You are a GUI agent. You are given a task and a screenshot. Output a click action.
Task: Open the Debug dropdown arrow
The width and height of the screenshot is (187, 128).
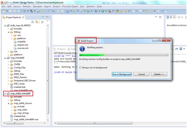coord(99,11)
